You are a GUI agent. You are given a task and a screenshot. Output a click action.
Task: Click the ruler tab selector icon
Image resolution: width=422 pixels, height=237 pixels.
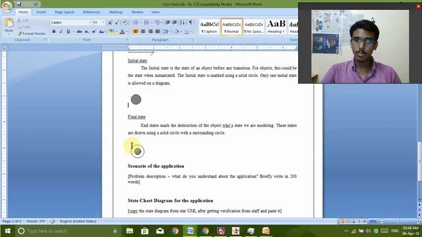4,48
